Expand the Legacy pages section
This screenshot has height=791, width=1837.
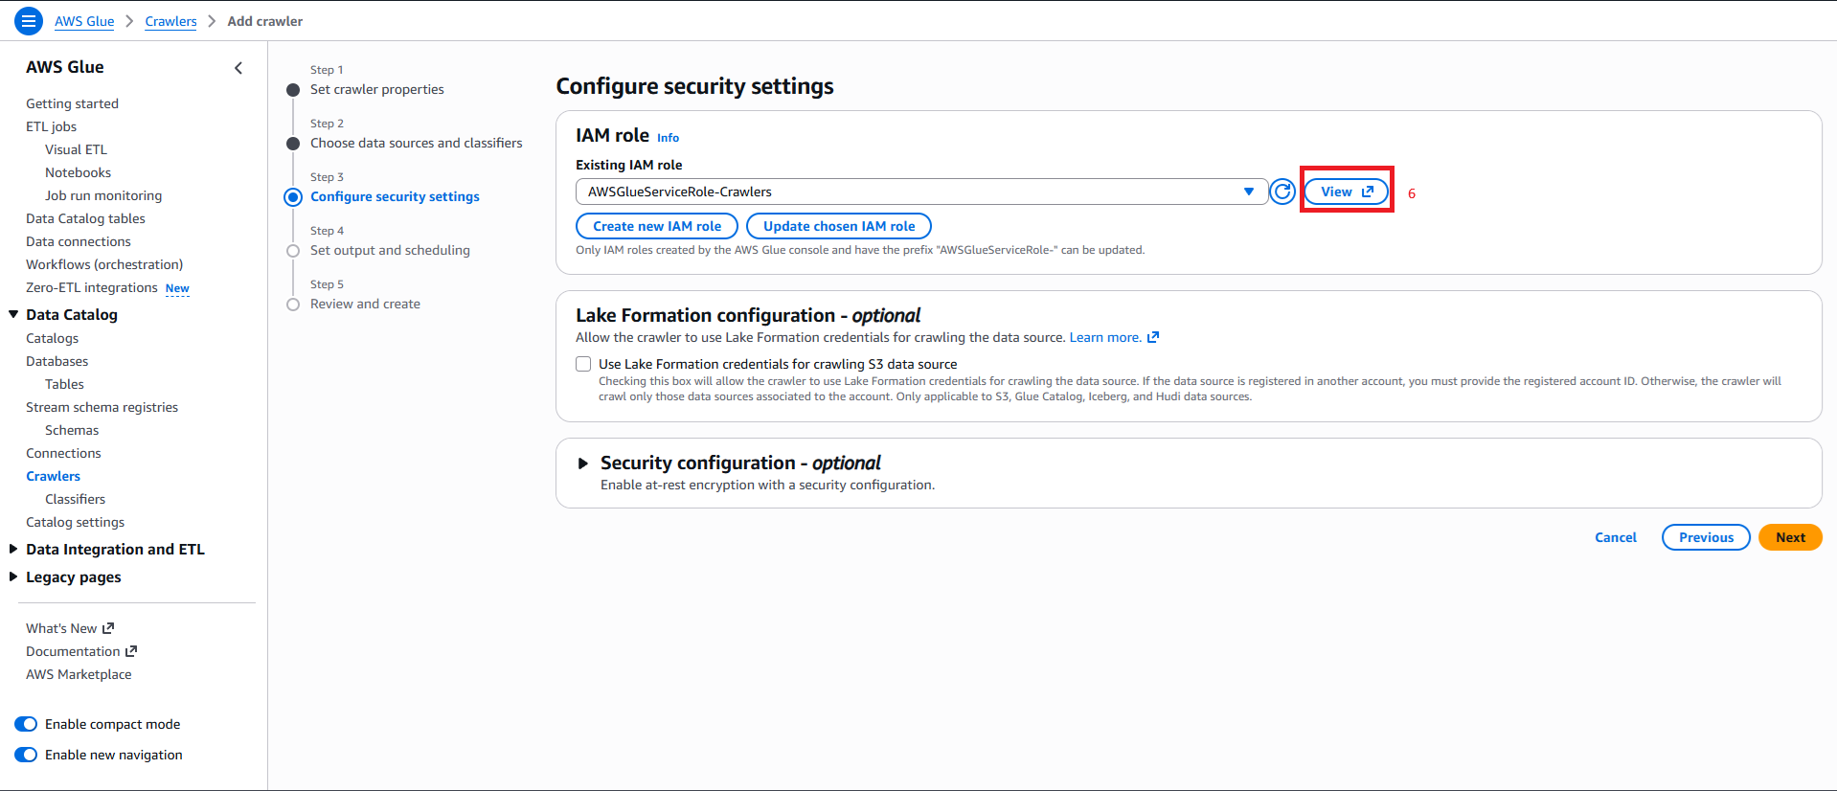pyautogui.click(x=13, y=576)
